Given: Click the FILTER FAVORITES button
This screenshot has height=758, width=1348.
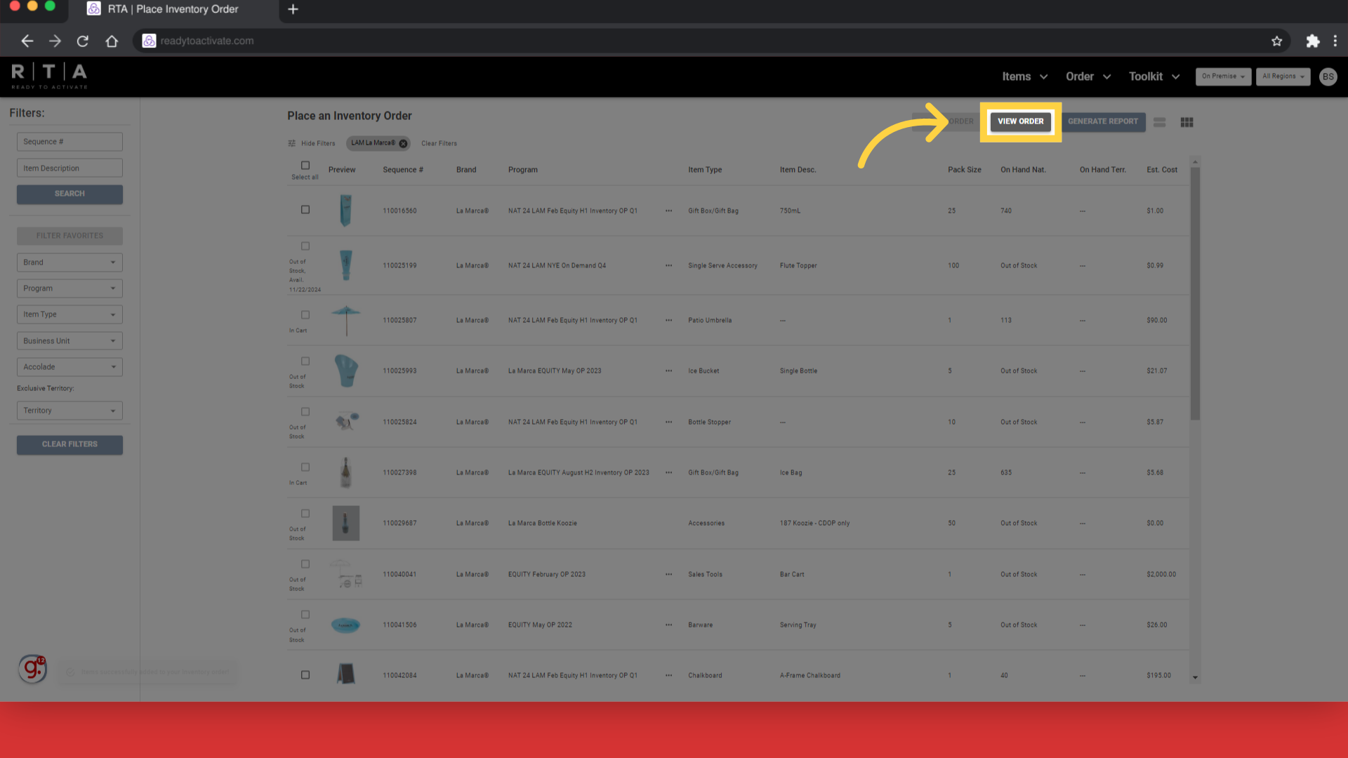Looking at the screenshot, I should click(x=70, y=236).
